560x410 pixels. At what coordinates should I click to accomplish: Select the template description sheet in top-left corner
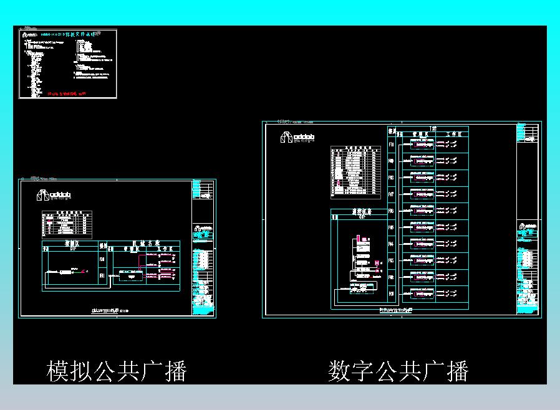68,64
